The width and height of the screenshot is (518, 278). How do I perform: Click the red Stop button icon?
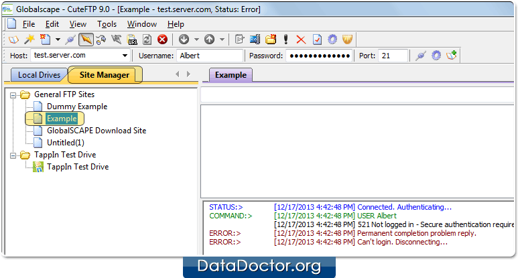[162, 40]
